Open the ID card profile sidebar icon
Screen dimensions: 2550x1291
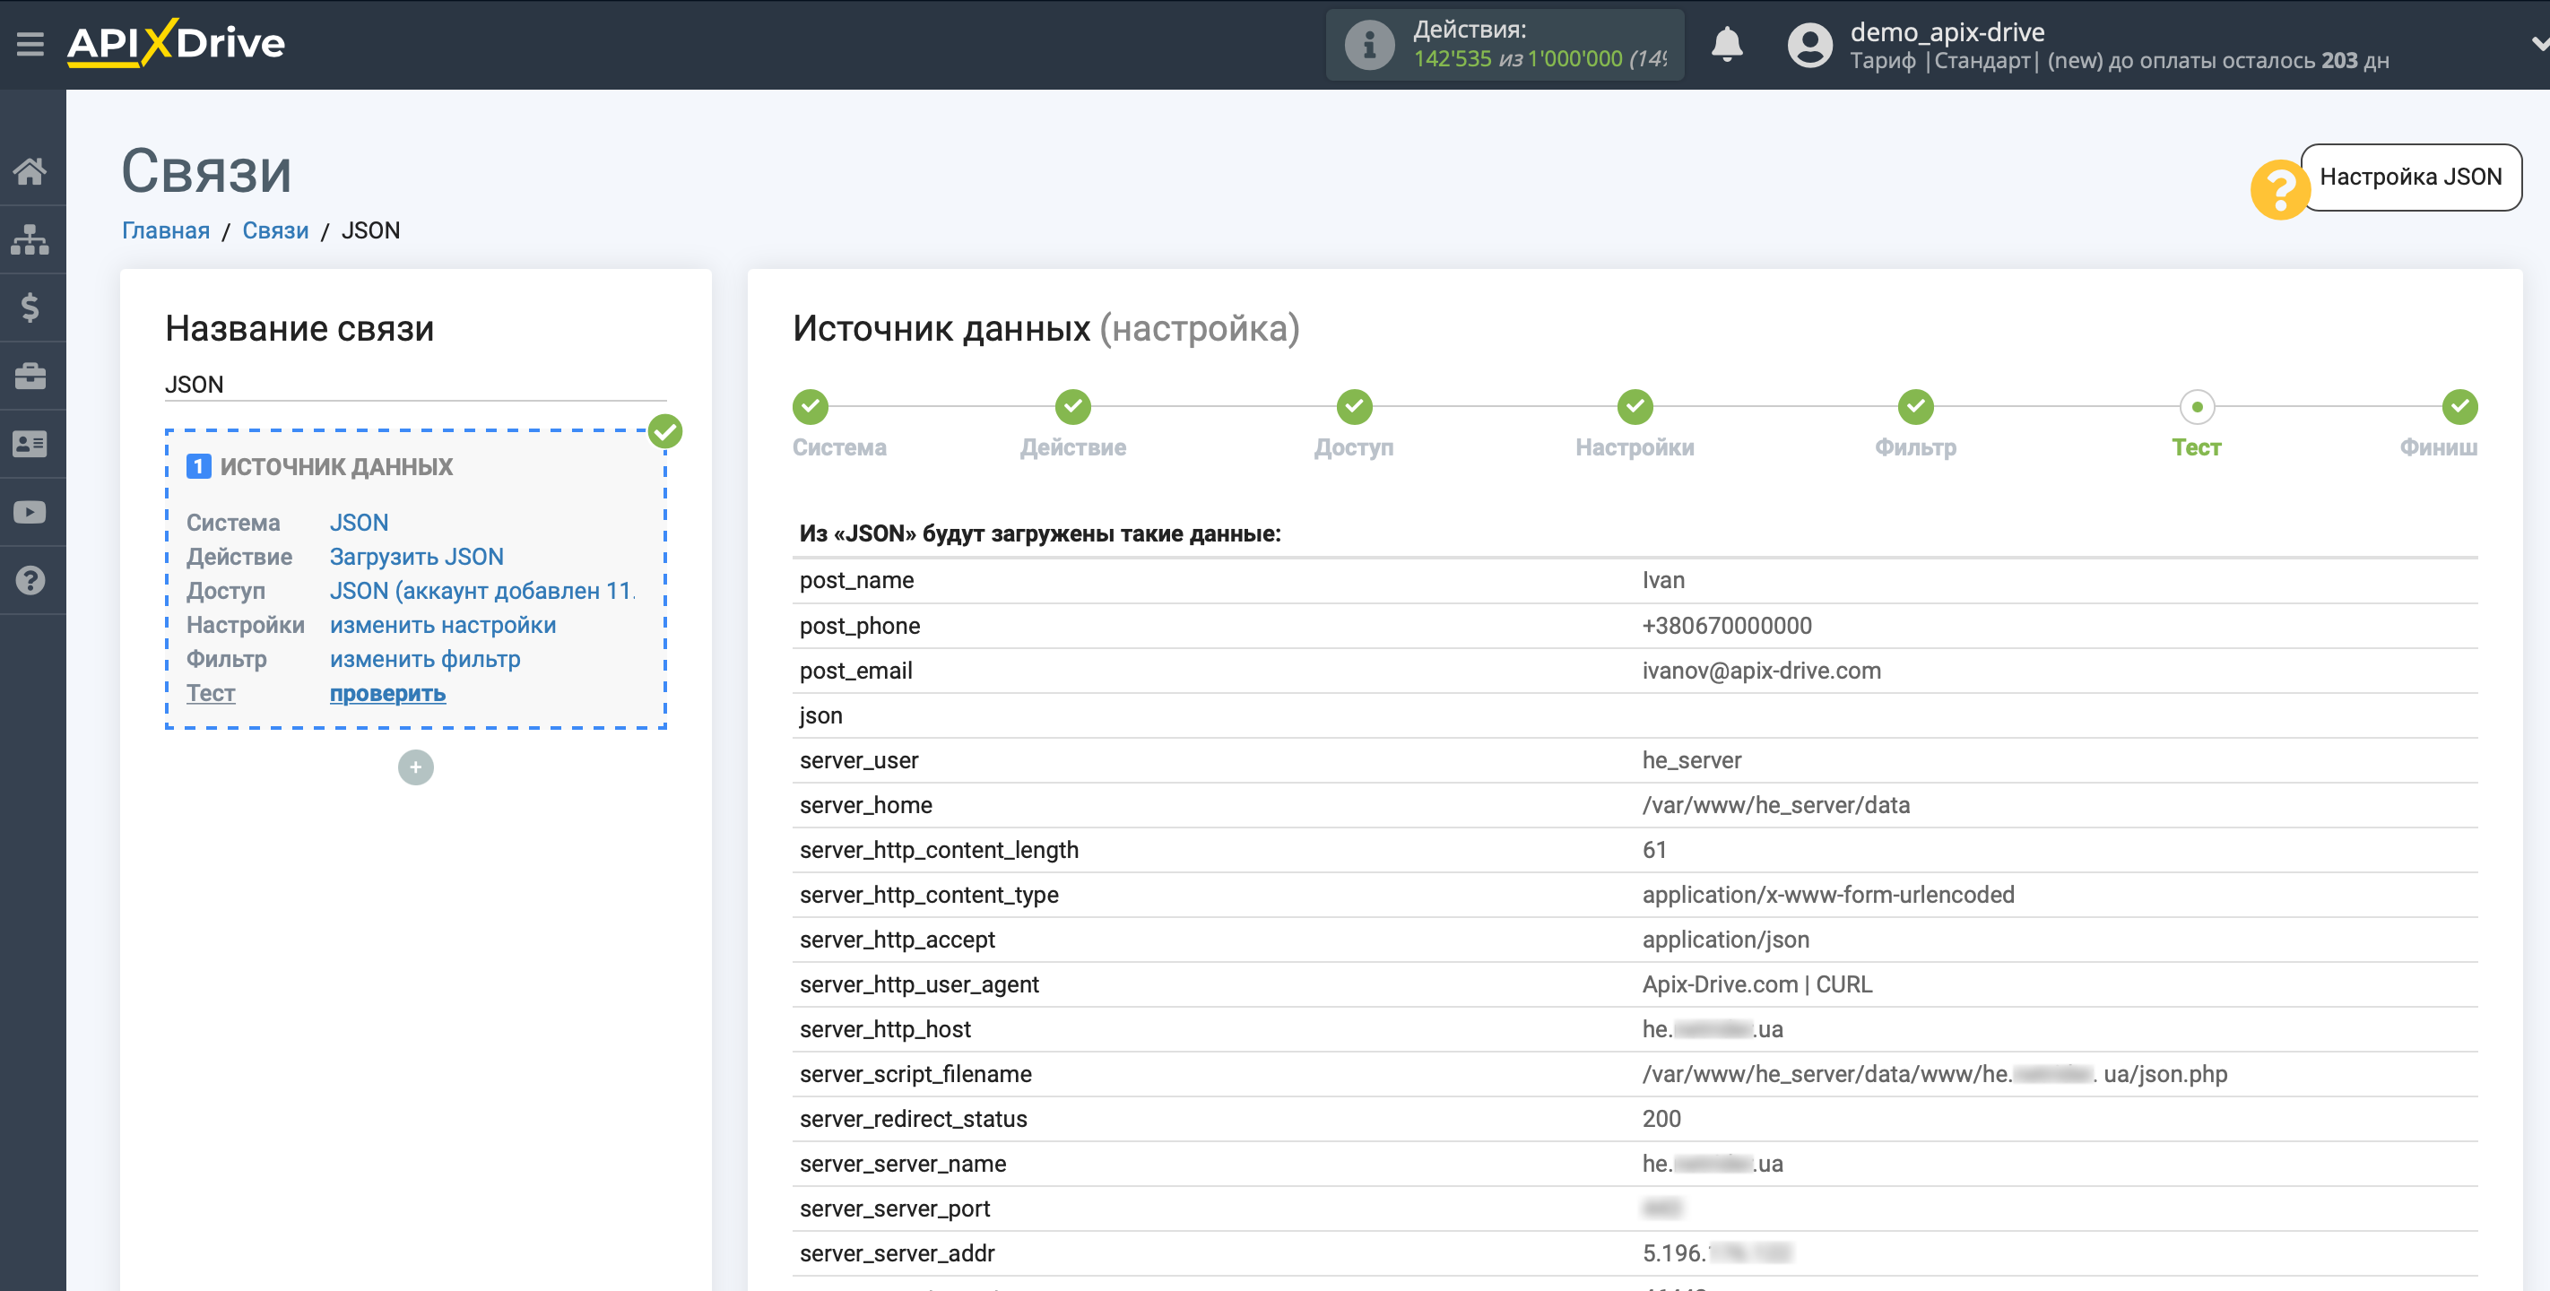30,445
